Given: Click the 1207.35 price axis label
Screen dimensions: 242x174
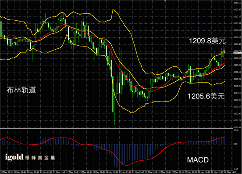Looking at the screenshot, I should click(x=237, y=65).
